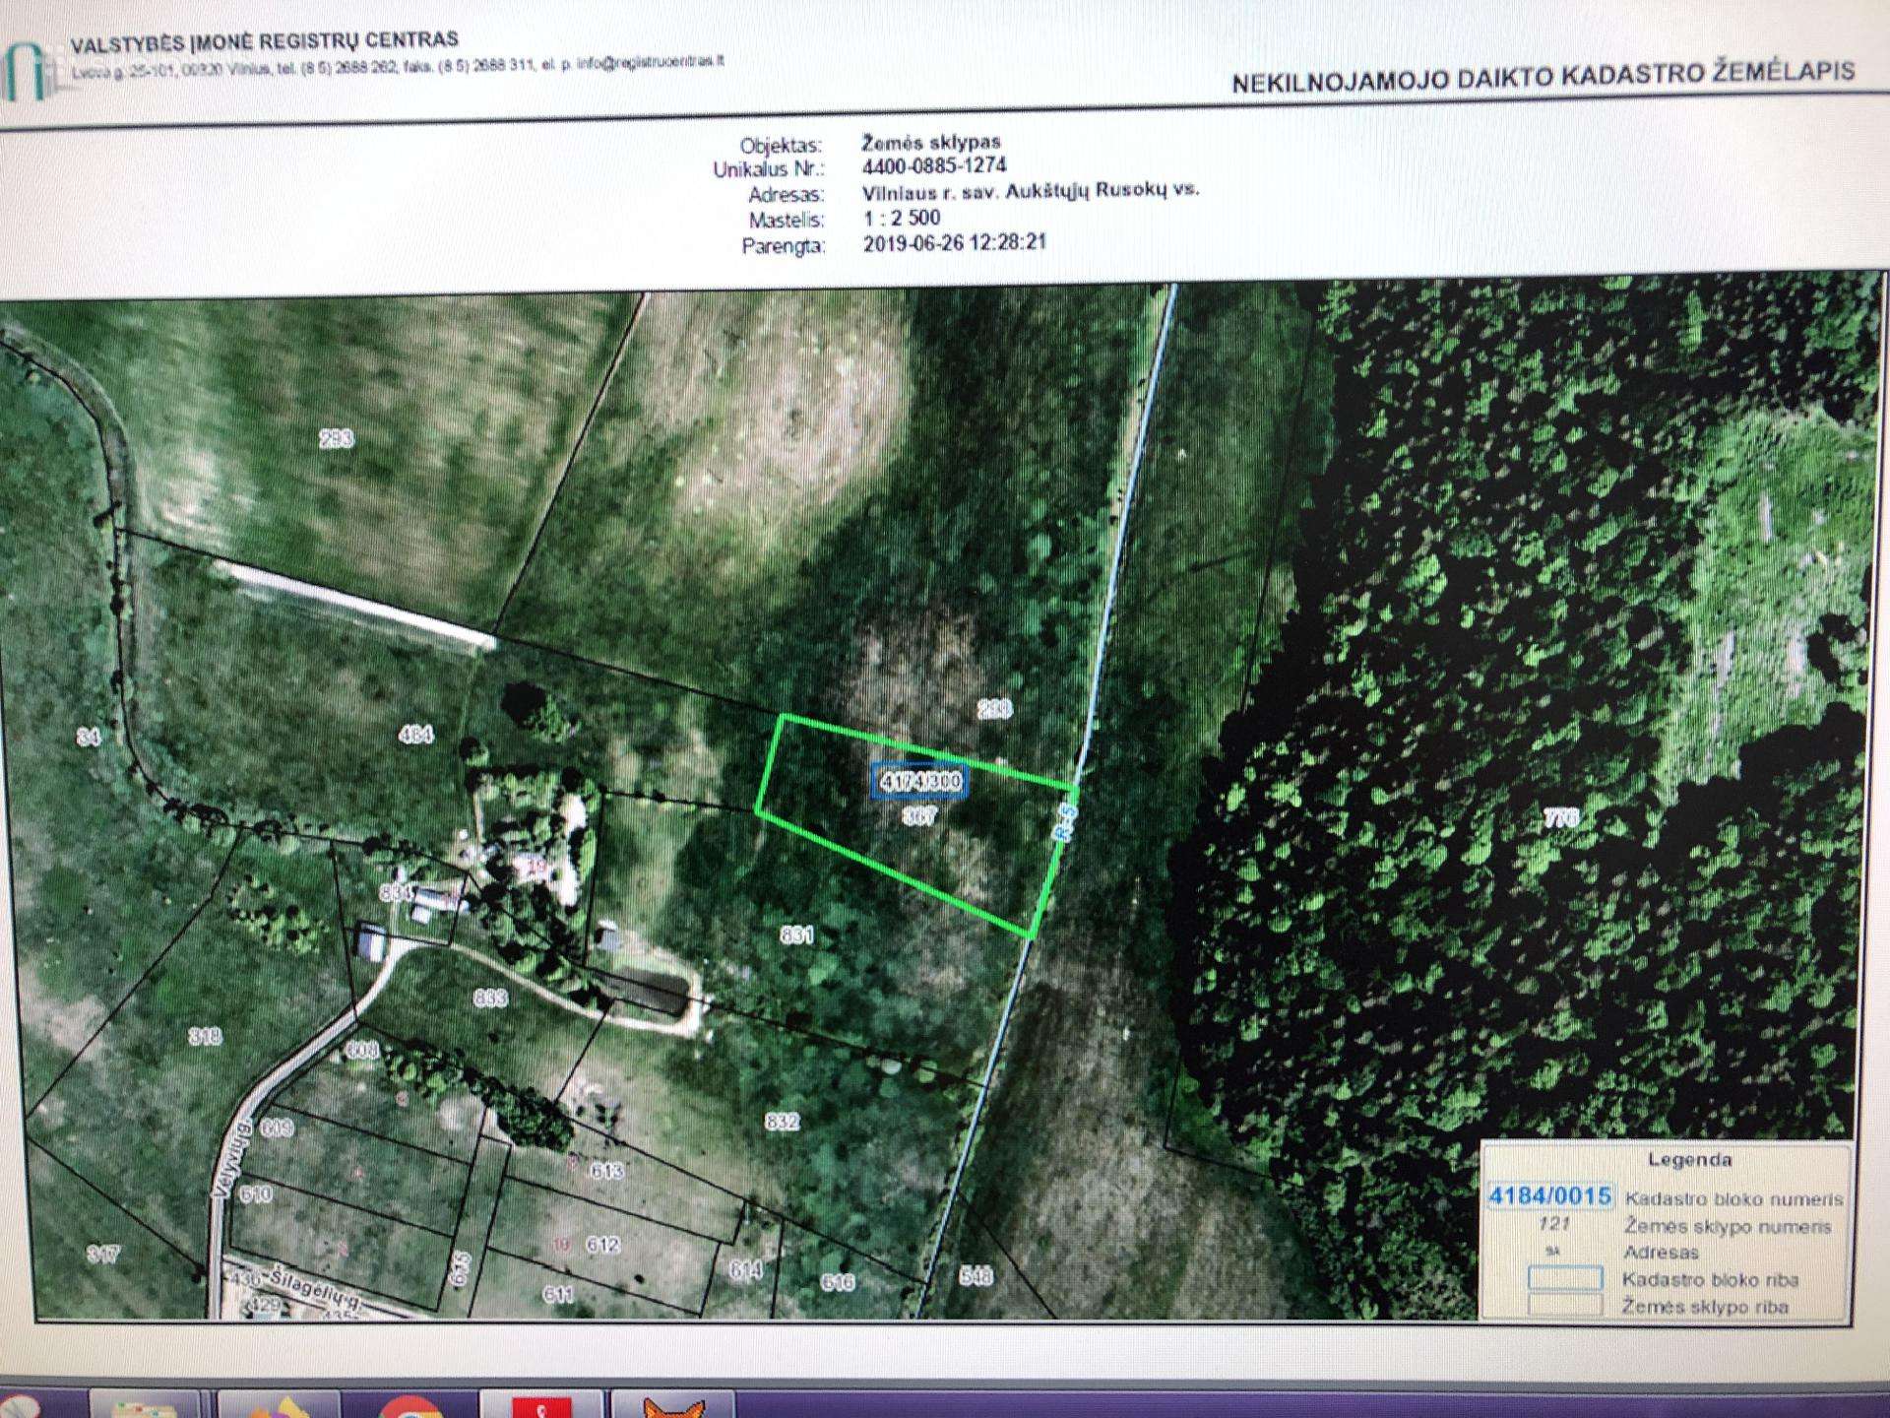Select the cadastral block label 4174/300
The image size is (1890, 1418).
[920, 781]
